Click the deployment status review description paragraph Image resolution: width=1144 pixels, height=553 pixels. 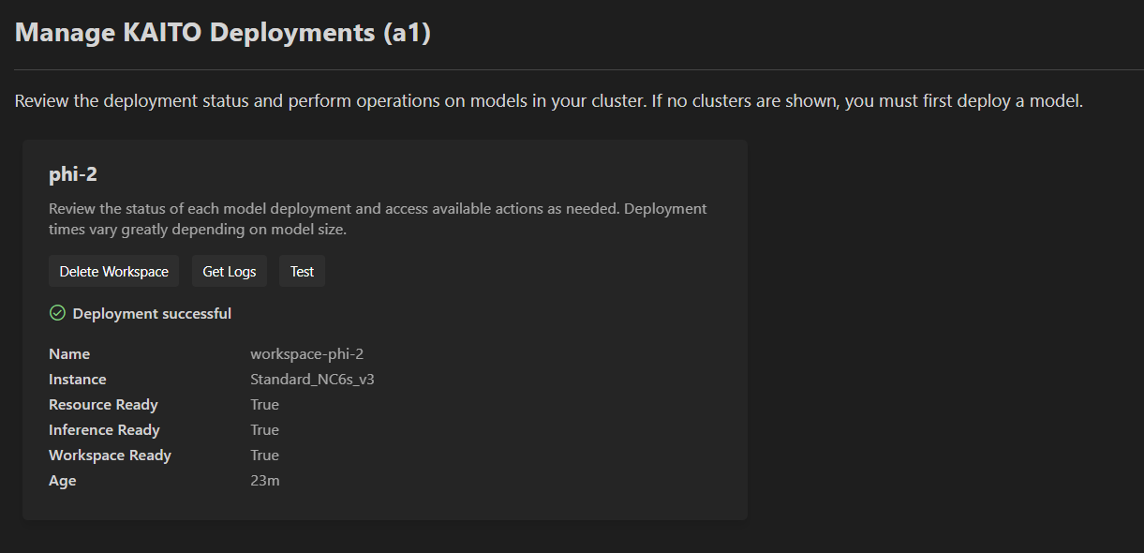click(x=378, y=218)
